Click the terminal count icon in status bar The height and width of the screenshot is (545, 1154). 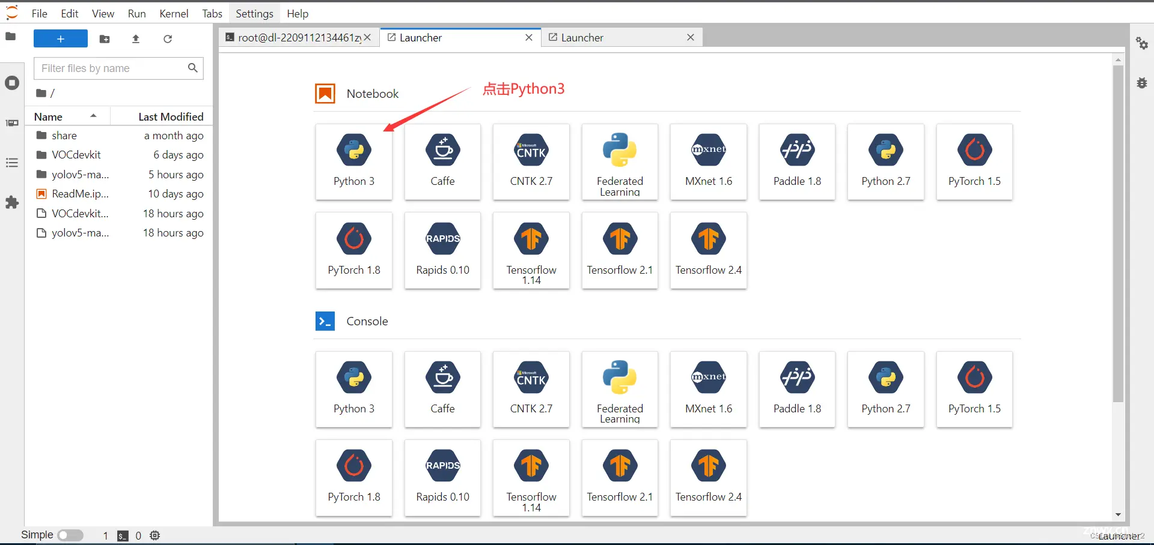coord(123,536)
